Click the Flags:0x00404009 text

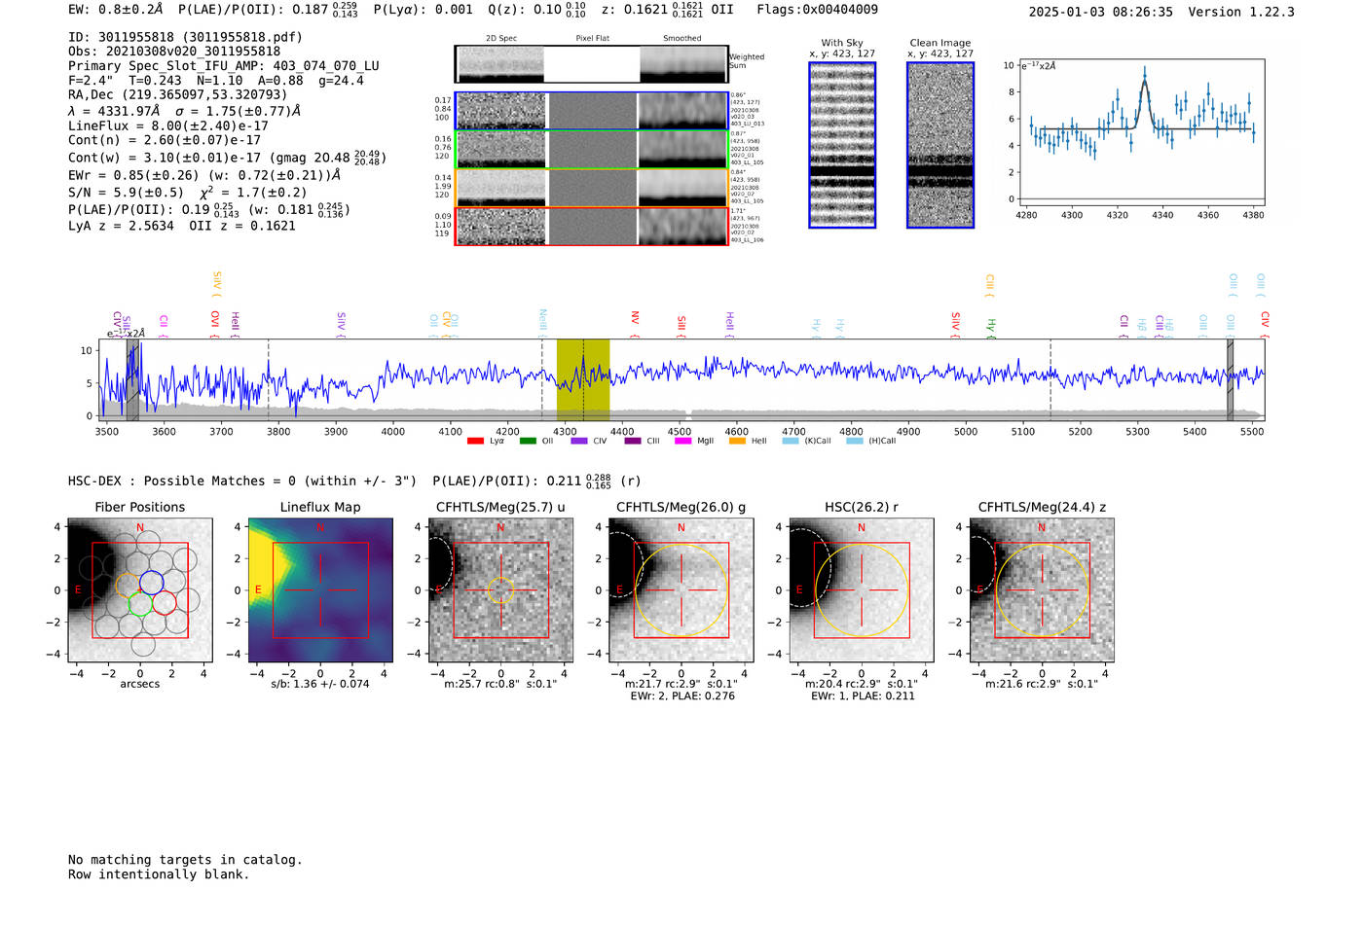pos(817,10)
